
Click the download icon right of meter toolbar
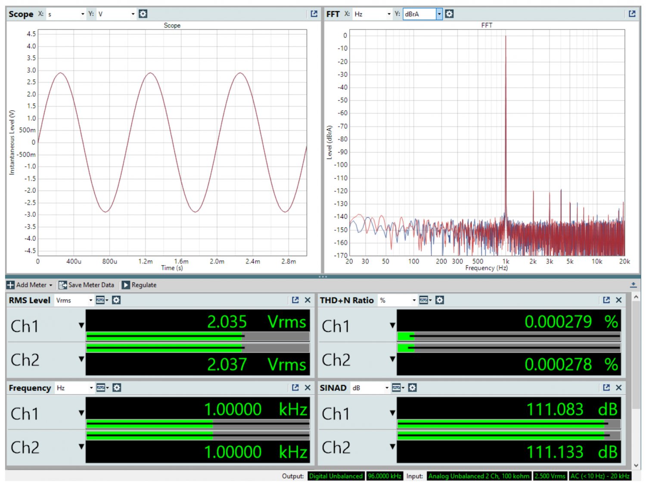point(633,285)
